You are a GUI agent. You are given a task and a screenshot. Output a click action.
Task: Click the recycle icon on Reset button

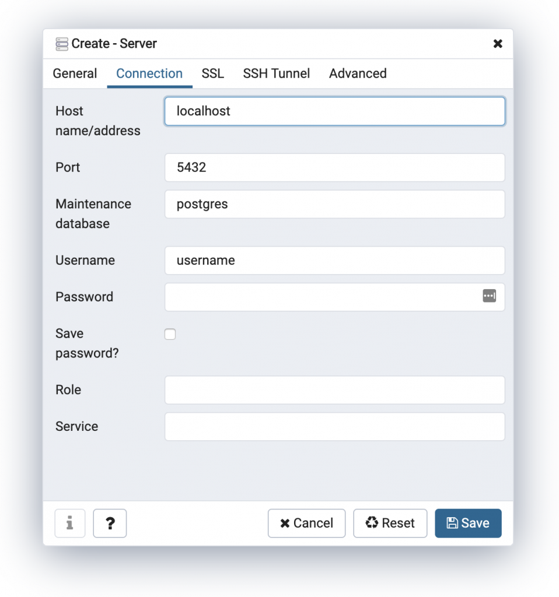click(371, 523)
